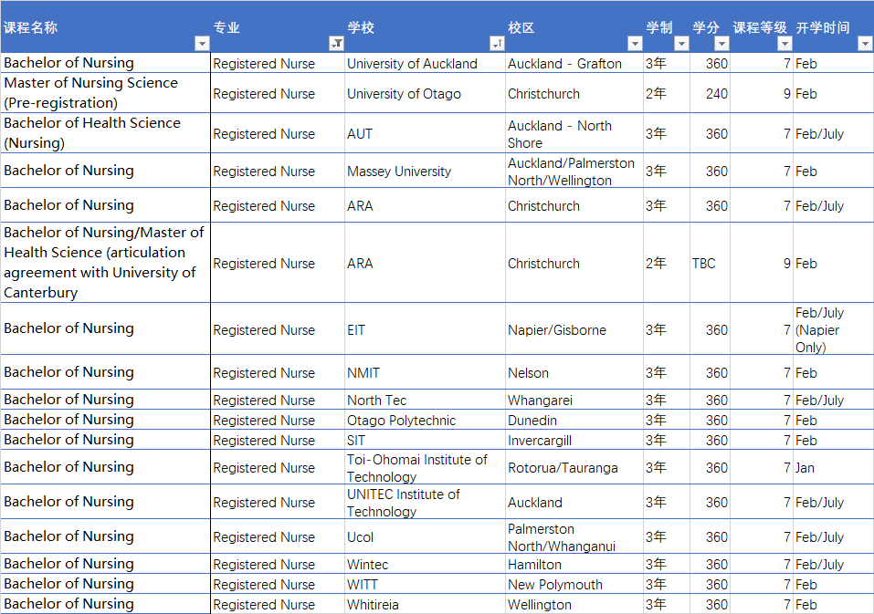Click the Auckland - North Shore campus cell

tap(574, 133)
